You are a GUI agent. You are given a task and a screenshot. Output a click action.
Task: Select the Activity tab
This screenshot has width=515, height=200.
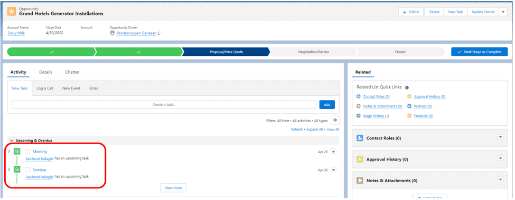[18, 72]
